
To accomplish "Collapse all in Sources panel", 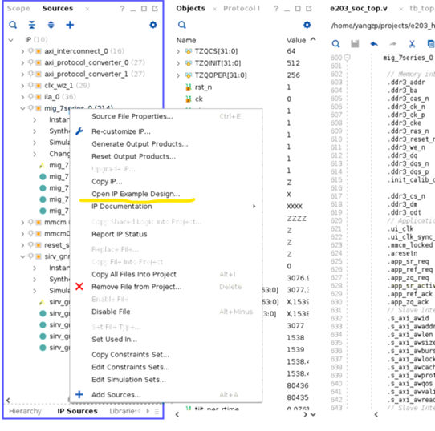I will (x=32, y=25).
